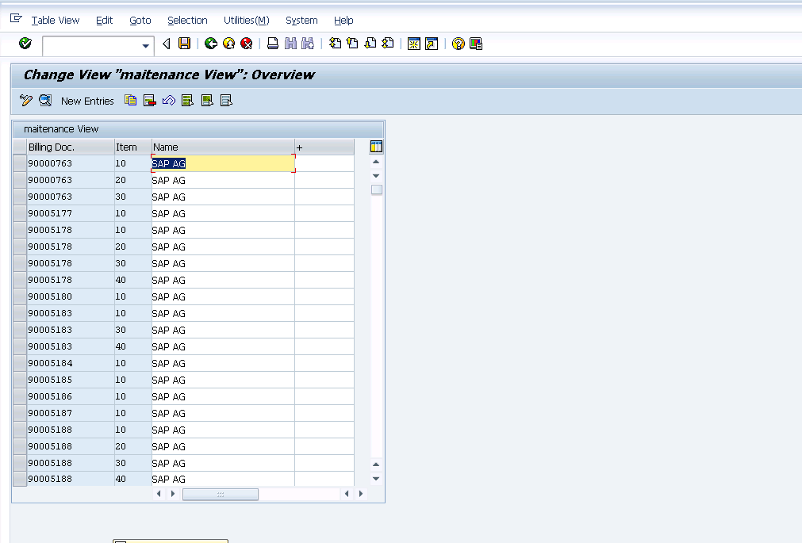Click the Create Shortcut icon

[432, 44]
